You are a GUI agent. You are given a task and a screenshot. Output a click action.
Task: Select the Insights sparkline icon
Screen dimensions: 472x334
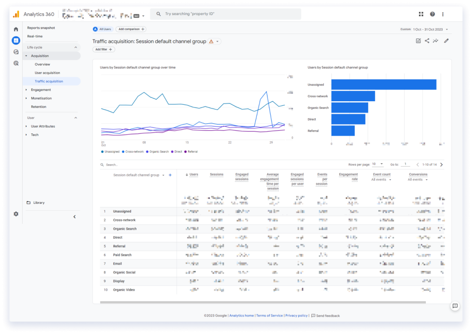(x=436, y=40)
